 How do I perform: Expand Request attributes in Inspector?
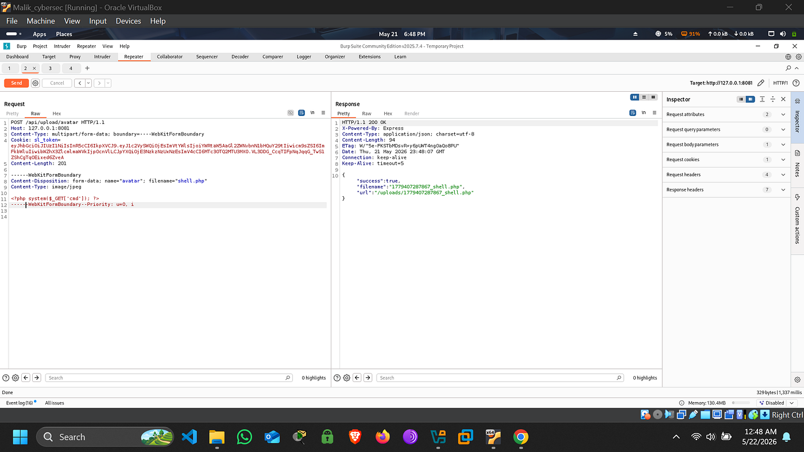[x=726, y=115]
